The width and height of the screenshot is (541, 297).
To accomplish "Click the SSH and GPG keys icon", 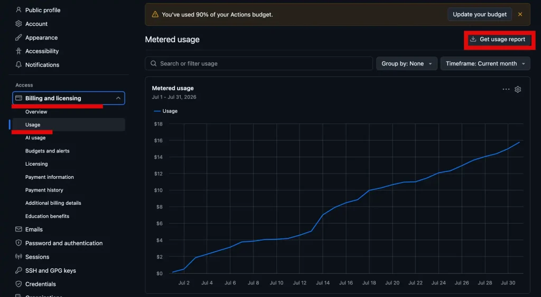I will click(x=18, y=271).
